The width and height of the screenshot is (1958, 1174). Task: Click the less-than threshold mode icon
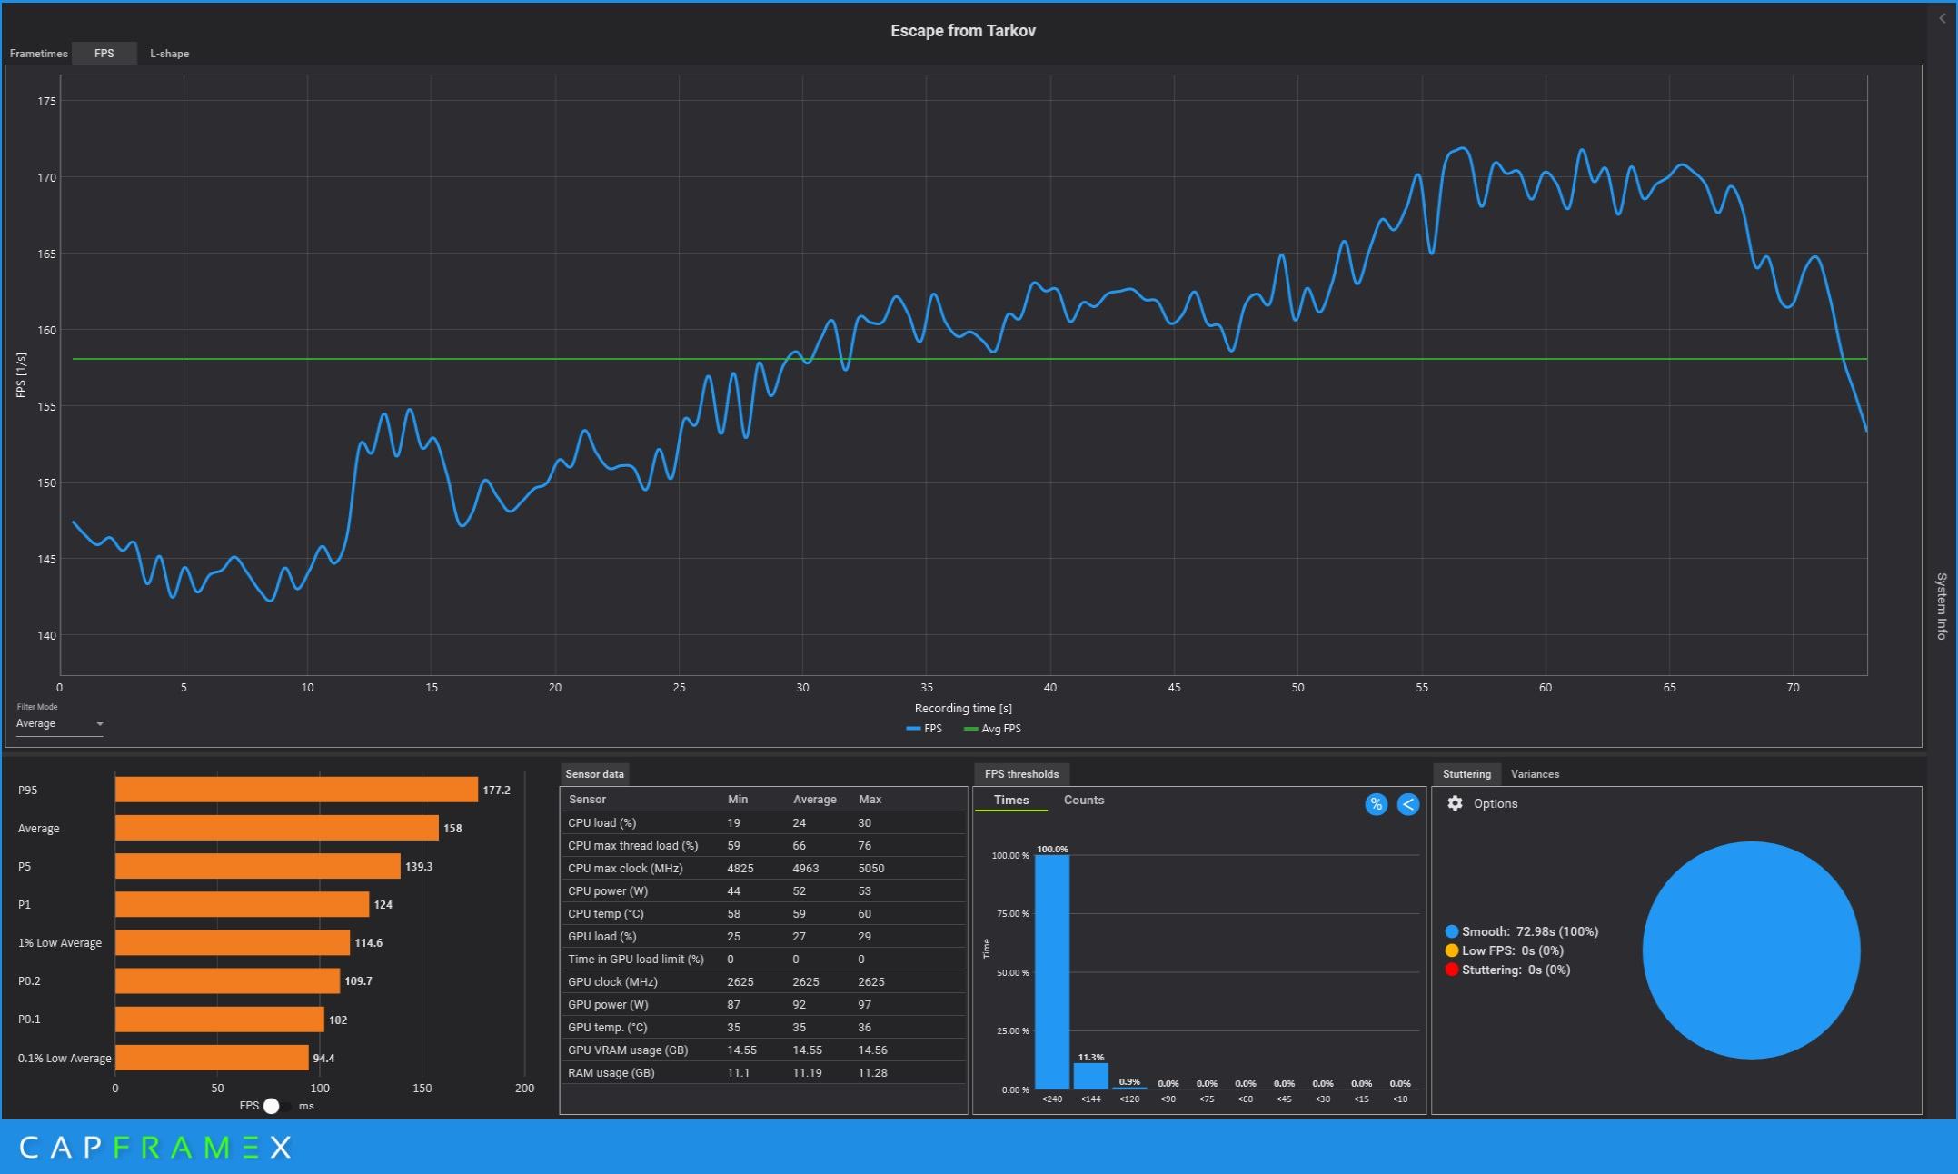click(1407, 804)
